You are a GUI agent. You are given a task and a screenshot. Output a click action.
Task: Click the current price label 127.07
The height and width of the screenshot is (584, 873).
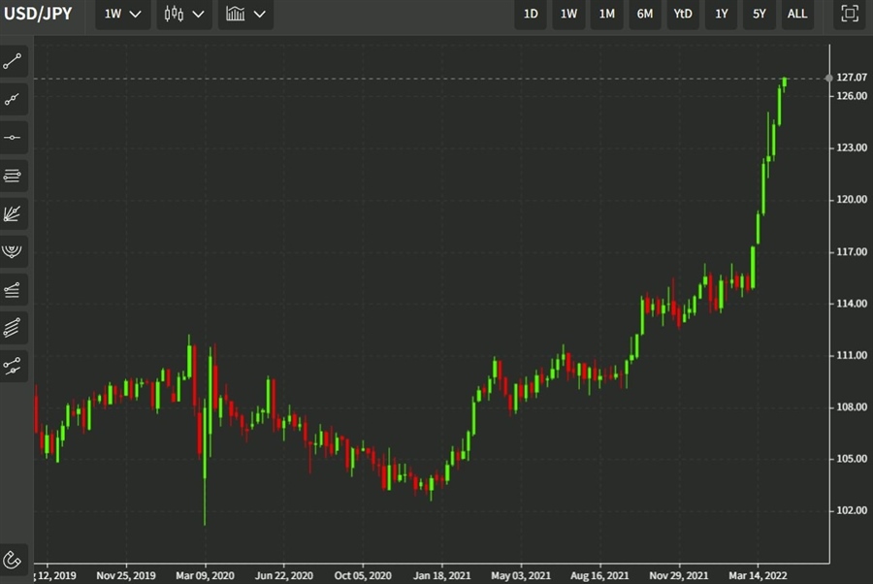852,78
